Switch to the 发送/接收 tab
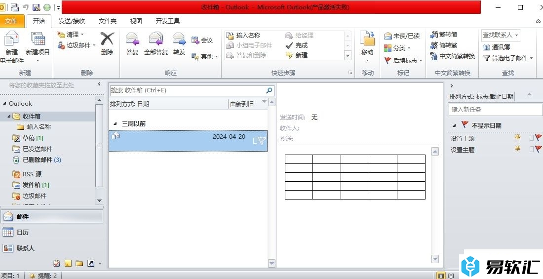This screenshot has height=279, width=543. point(72,21)
